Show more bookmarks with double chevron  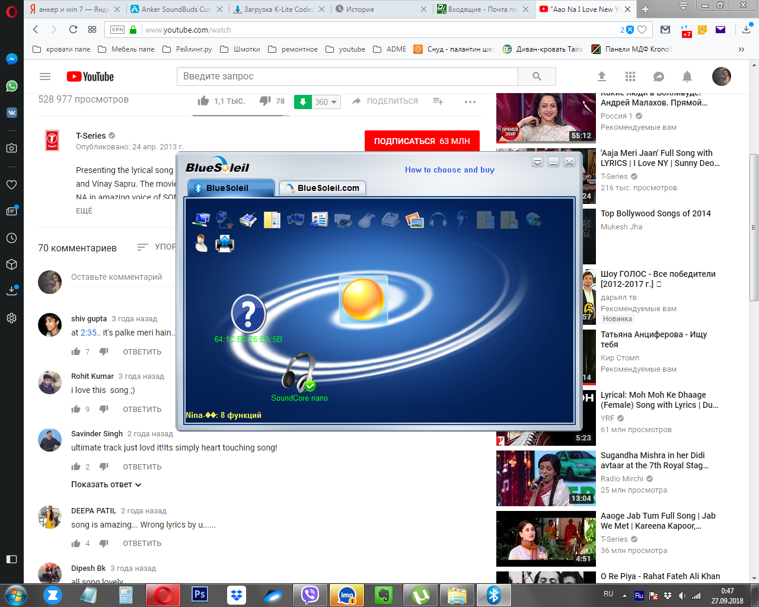741,49
